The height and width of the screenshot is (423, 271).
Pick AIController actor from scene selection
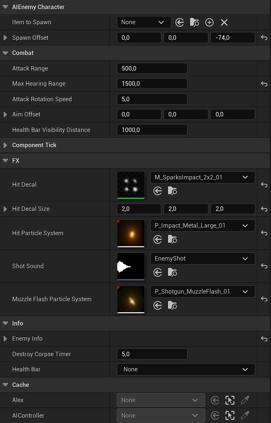230,416
